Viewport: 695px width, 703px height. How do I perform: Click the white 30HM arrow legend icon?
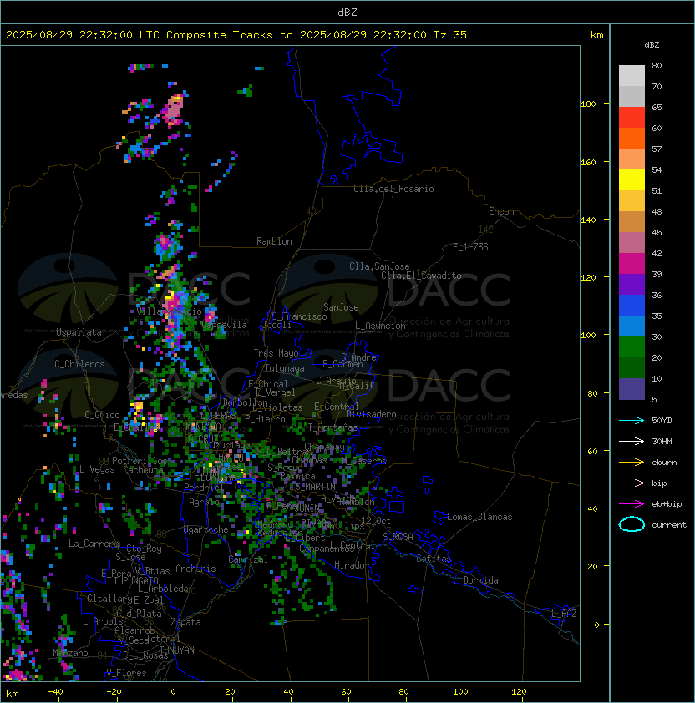pyautogui.click(x=632, y=441)
